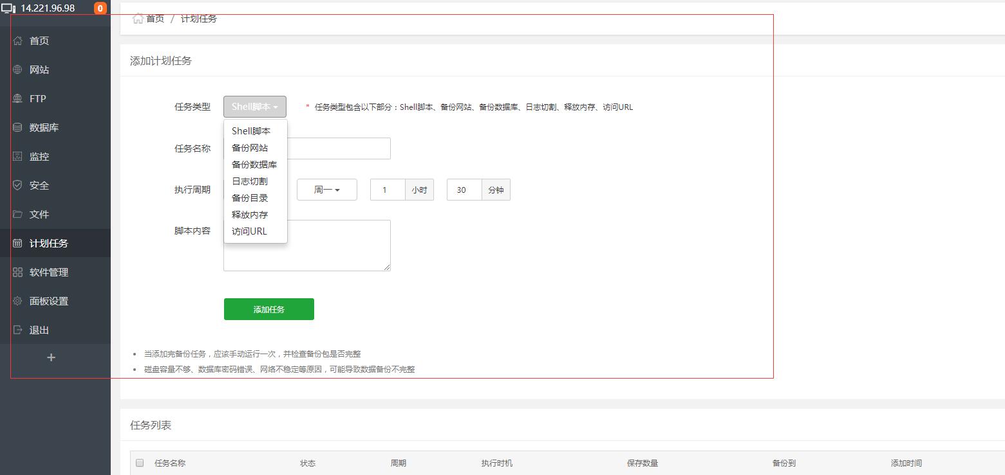This screenshot has width=1005, height=475.
Task: Click the grid icon beside 软件管理
Action: coord(17,272)
